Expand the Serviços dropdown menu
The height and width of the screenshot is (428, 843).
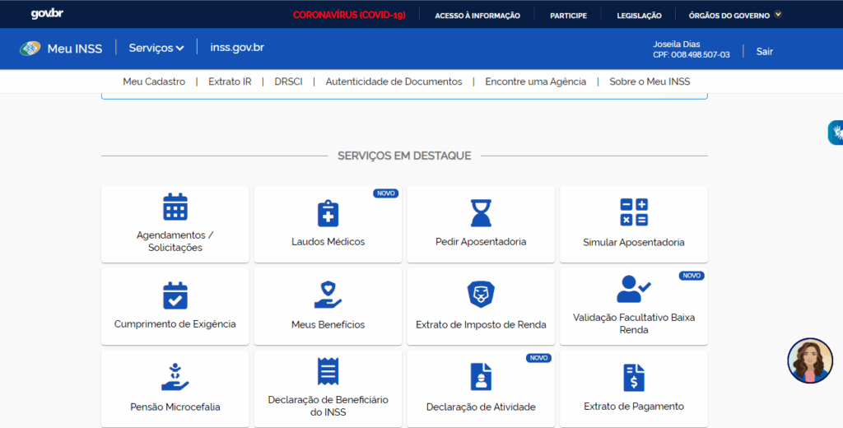(156, 49)
